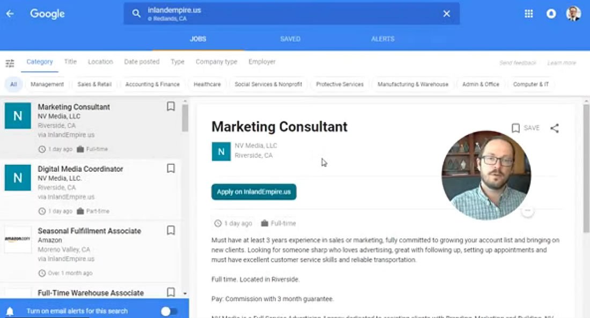
Task: Click the webcam video bubble
Action: point(486,175)
